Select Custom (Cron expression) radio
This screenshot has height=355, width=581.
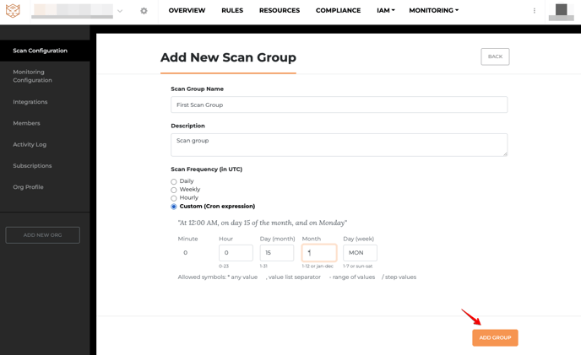point(173,207)
